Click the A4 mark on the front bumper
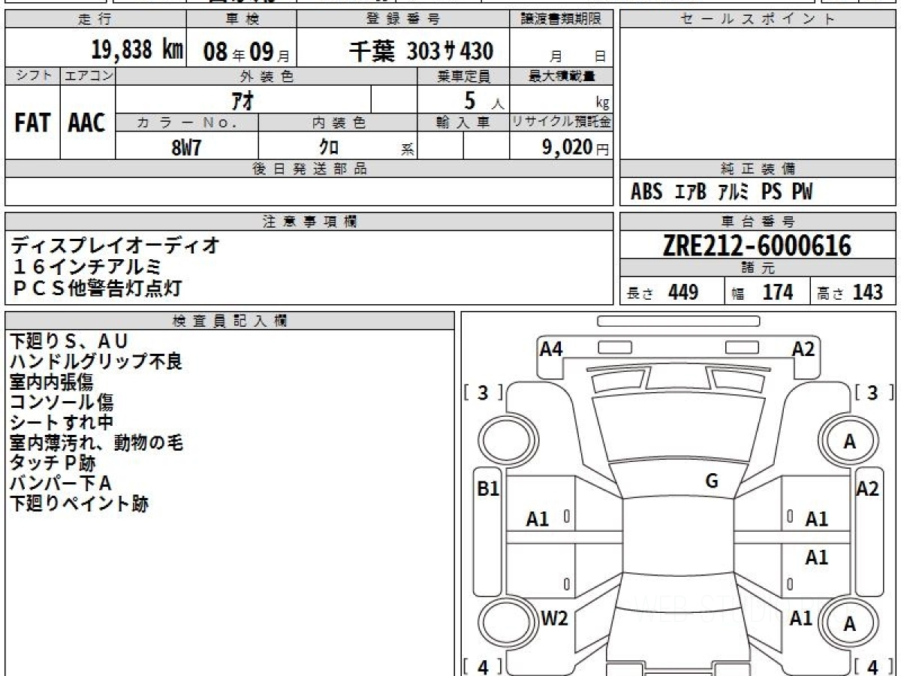 click(551, 349)
